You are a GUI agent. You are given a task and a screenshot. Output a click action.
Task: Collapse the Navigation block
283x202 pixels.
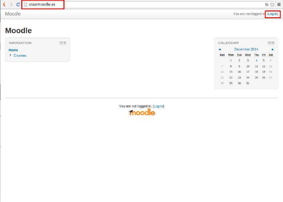[61, 43]
